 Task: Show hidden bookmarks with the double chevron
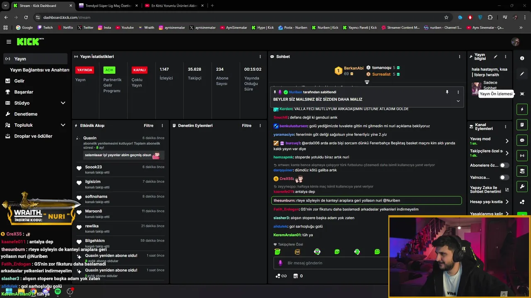click(x=521, y=28)
